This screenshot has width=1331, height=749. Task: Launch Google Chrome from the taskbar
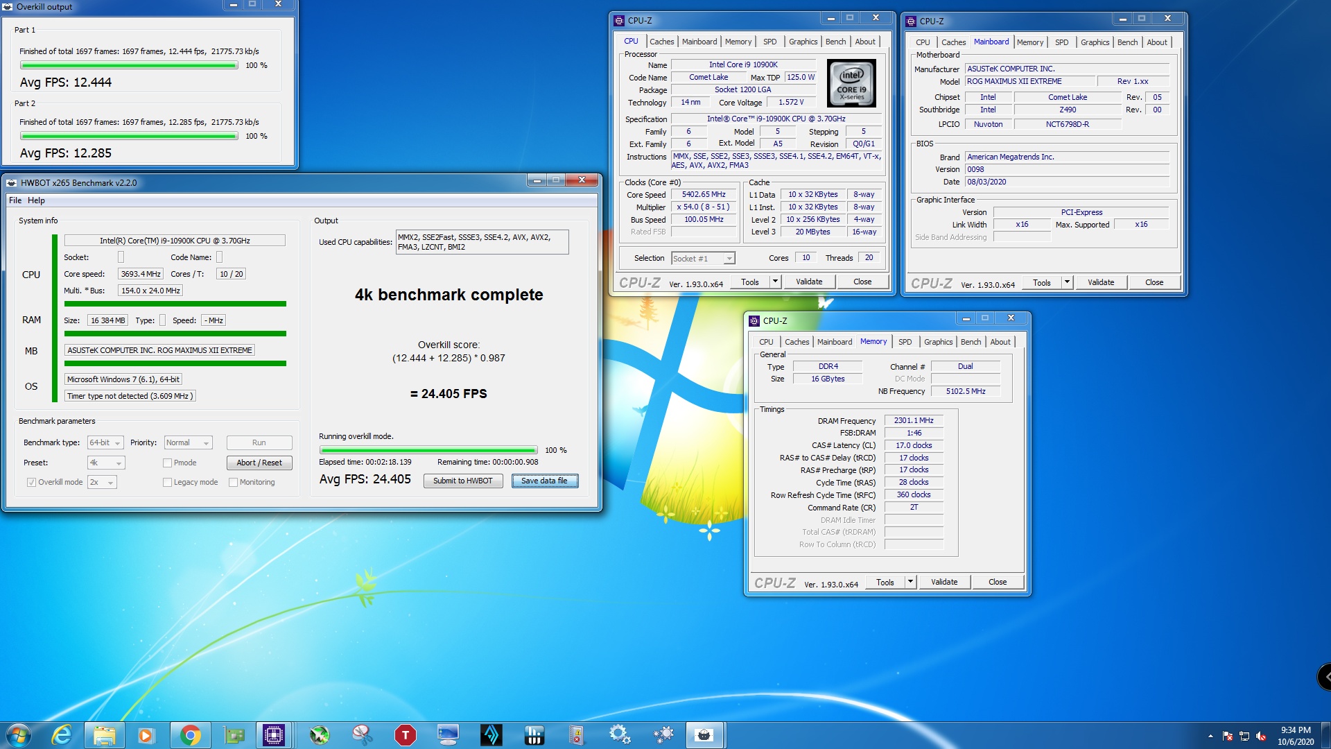[190, 734]
